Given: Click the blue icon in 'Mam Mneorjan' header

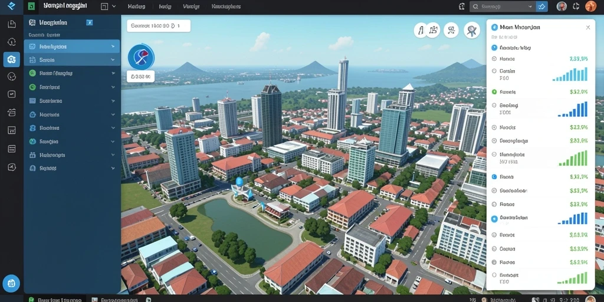Looking at the screenshot, I should pos(495,27).
